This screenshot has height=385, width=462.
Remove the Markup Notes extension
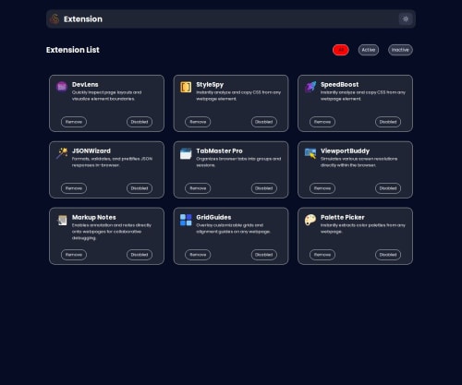pos(74,255)
